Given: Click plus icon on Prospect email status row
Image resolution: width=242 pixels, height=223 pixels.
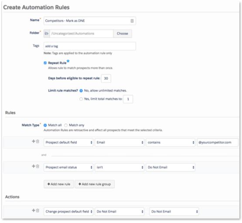Looking at the screenshot, I should point(34,166).
